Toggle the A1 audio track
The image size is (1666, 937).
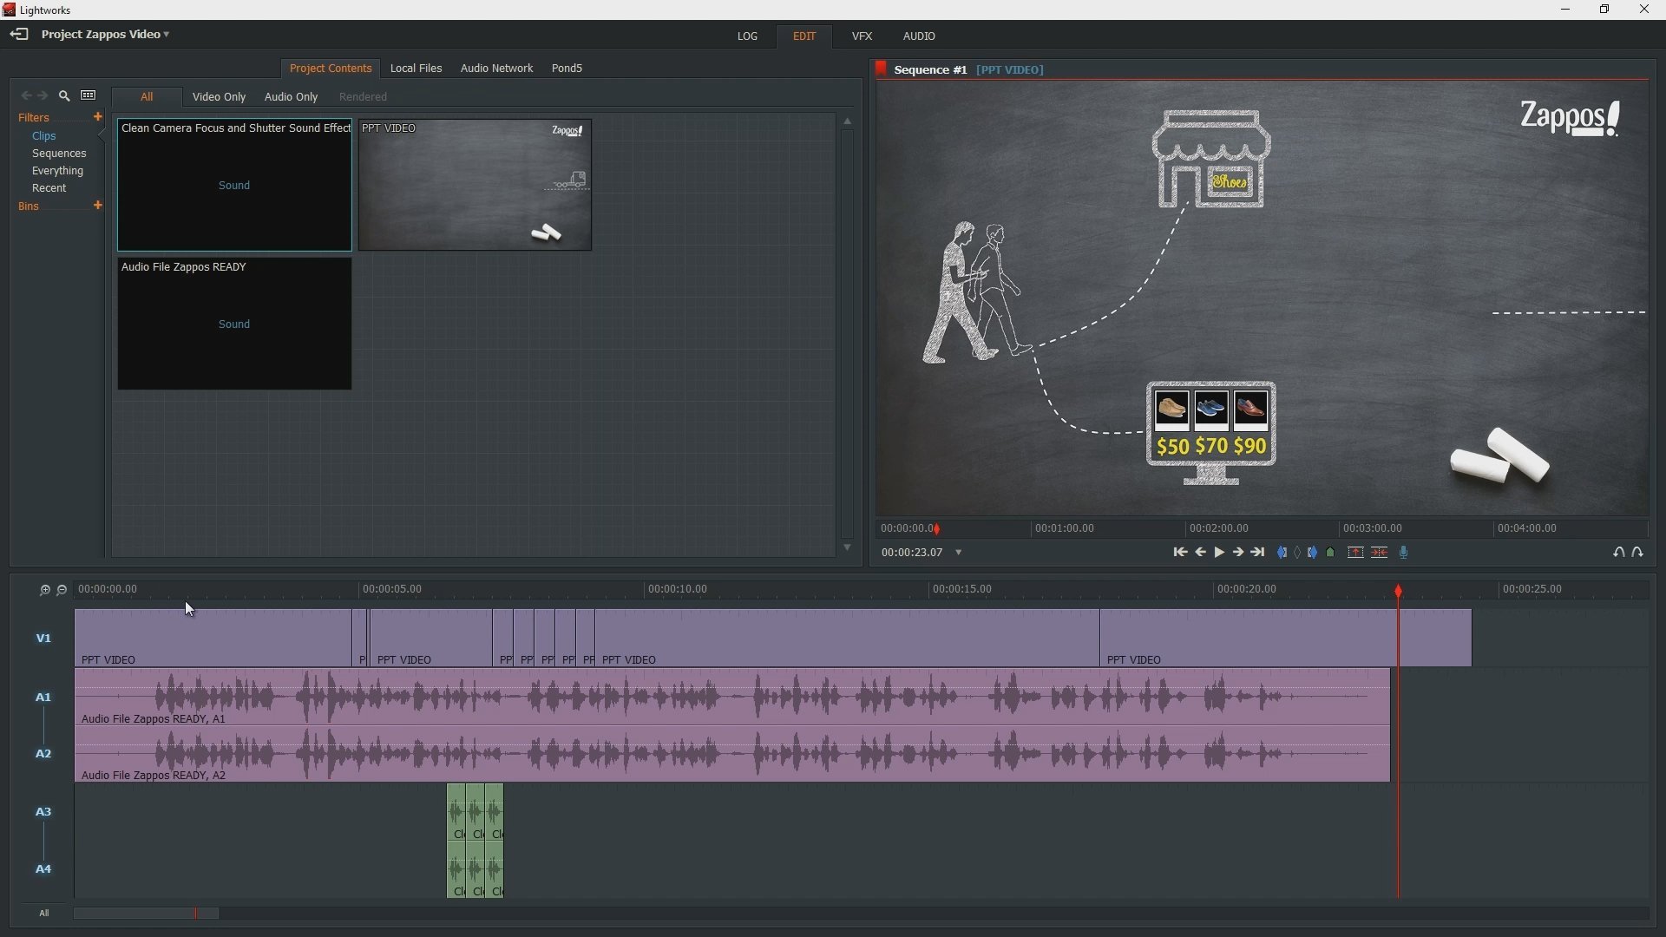pos(43,698)
